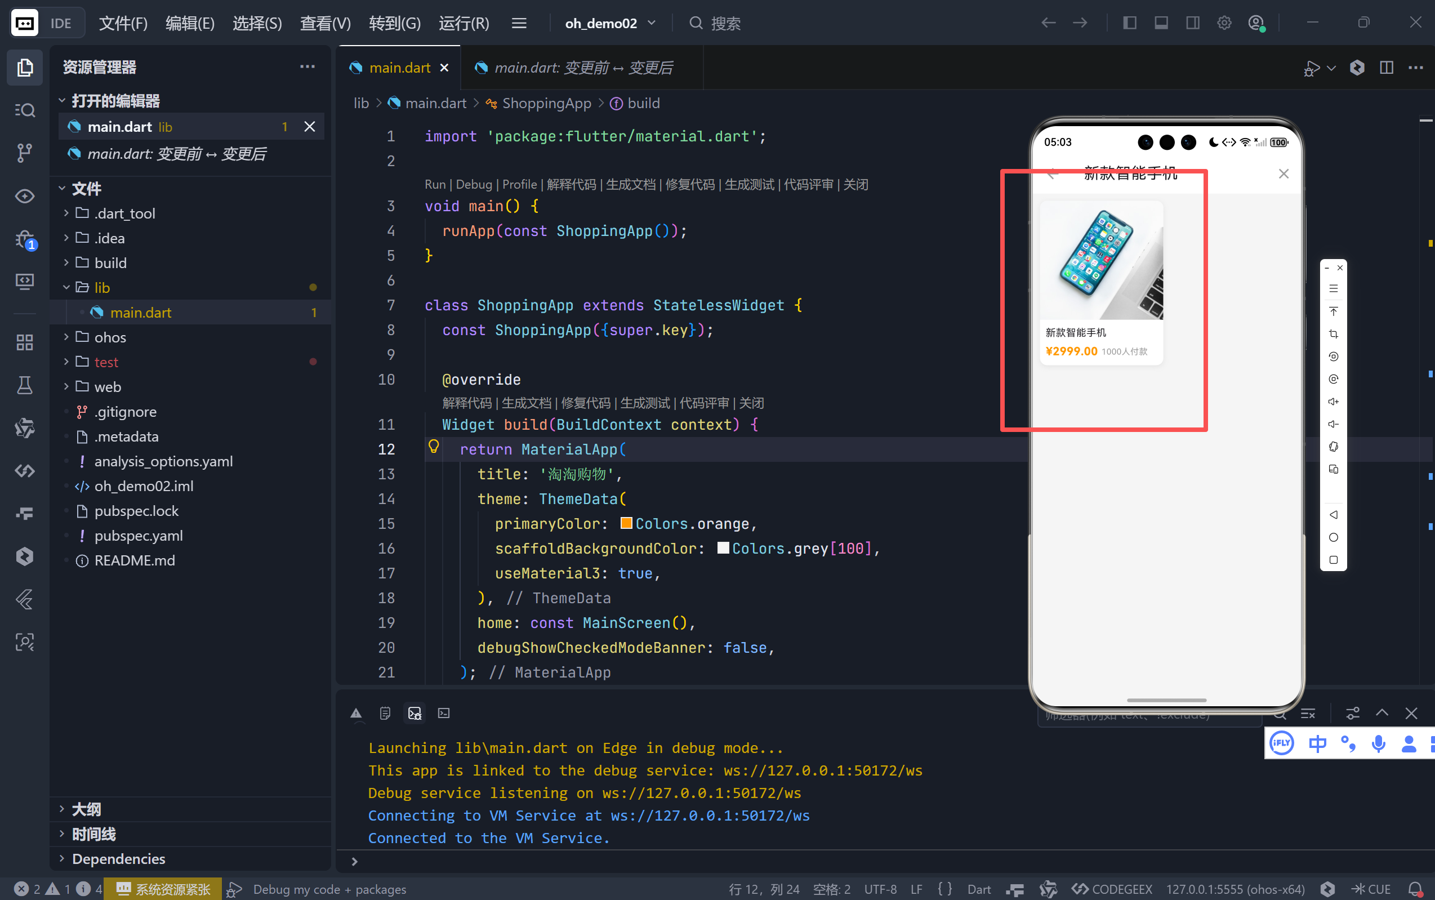Screen dimensions: 1435x900
Task: Open the Source Control sidebar icon
Action: click(24, 153)
